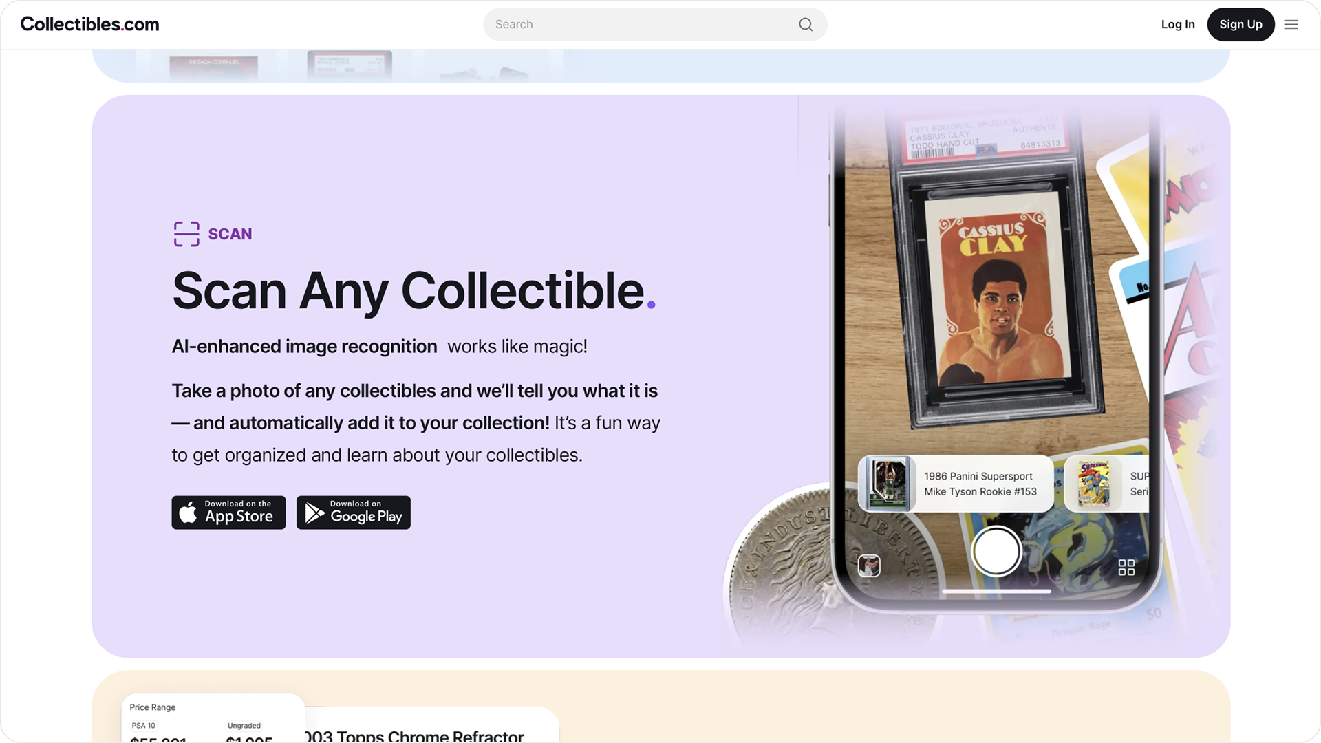This screenshot has width=1321, height=743.
Task: Click the Log In link
Action: [1178, 25]
